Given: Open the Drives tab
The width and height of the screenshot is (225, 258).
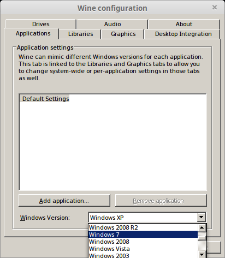Looking at the screenshot, I should (x=40, y=24).
